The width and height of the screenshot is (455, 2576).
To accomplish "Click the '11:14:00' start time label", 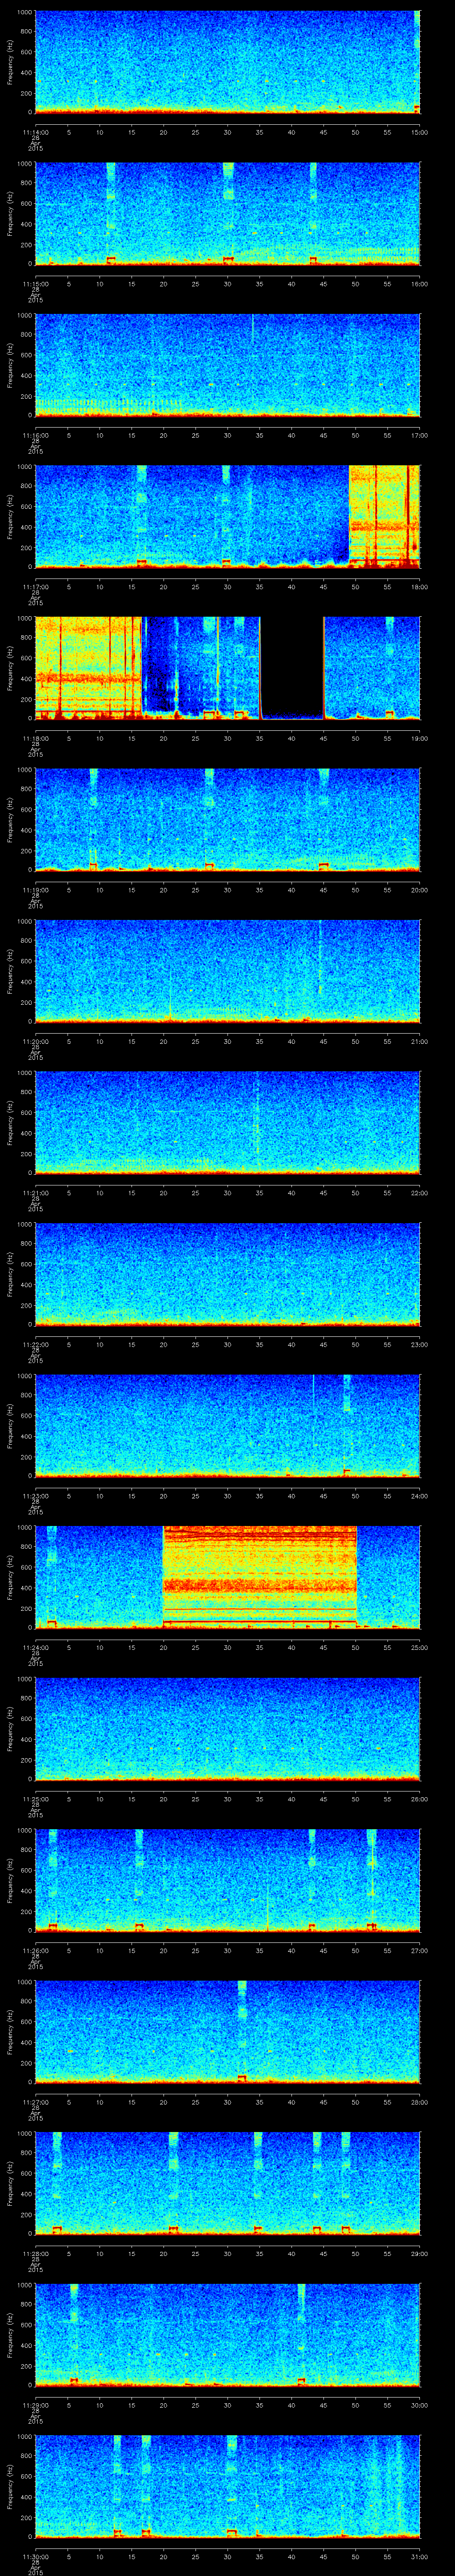I will pos(35,132).
